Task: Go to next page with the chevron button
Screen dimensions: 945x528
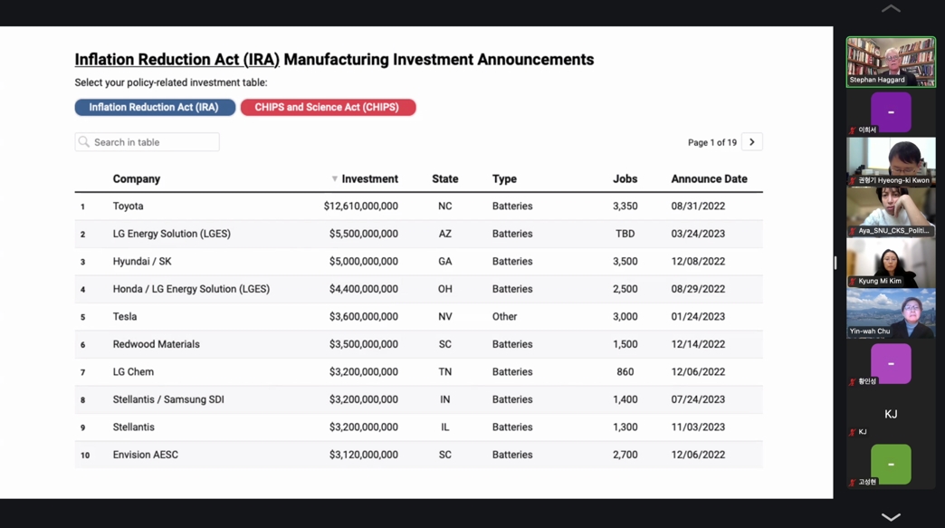Action: [x=751, y=142]
